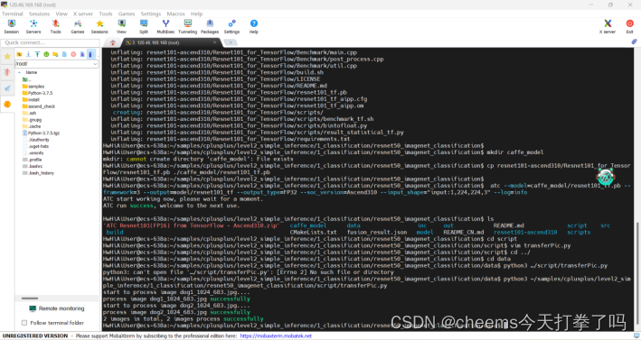641x340 pixels.
Task: Open a new tab with plus button
Action: click(x=231, y=42)
